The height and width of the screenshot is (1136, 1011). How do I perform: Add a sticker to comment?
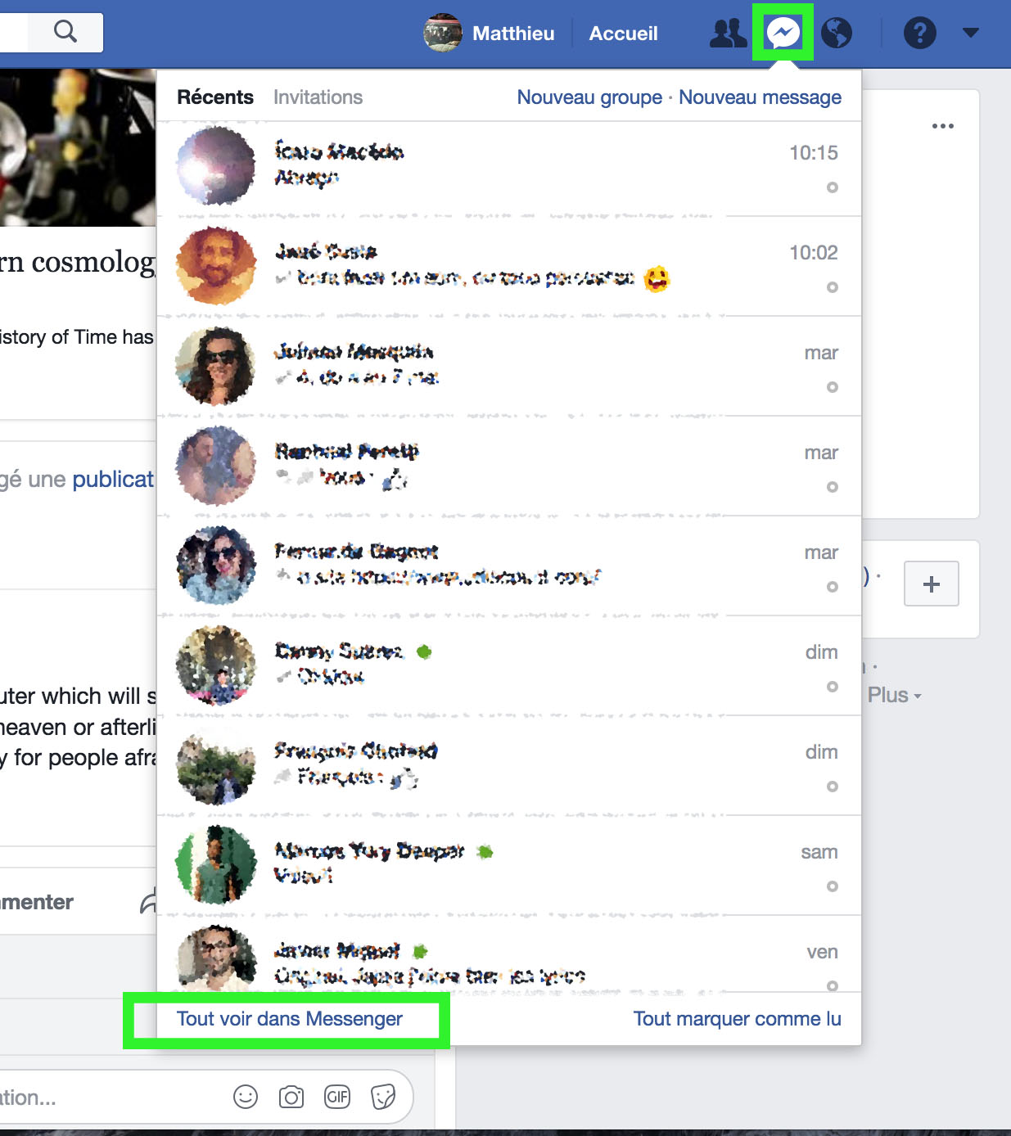383,1097
